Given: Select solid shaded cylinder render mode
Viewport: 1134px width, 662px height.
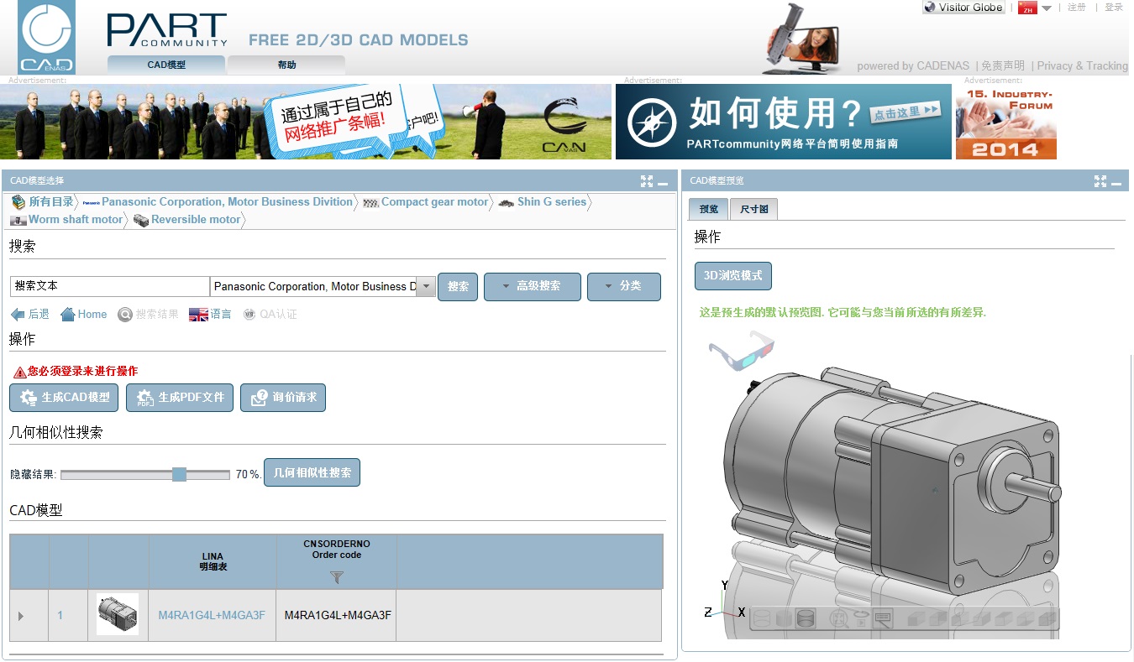Looking at the screenshot, I should [x=806, y=619].
